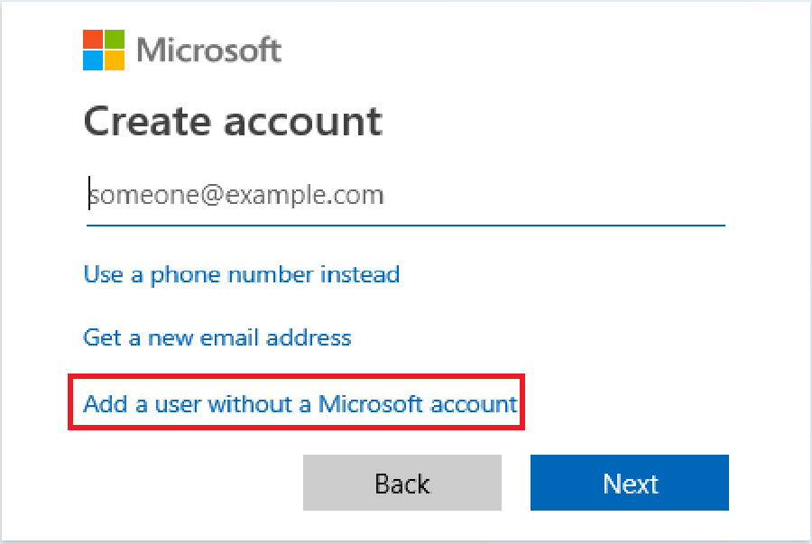Click the blue square in the Microsoft logo
The height and width of the screenshot is (544, 812).
[93, 60]
